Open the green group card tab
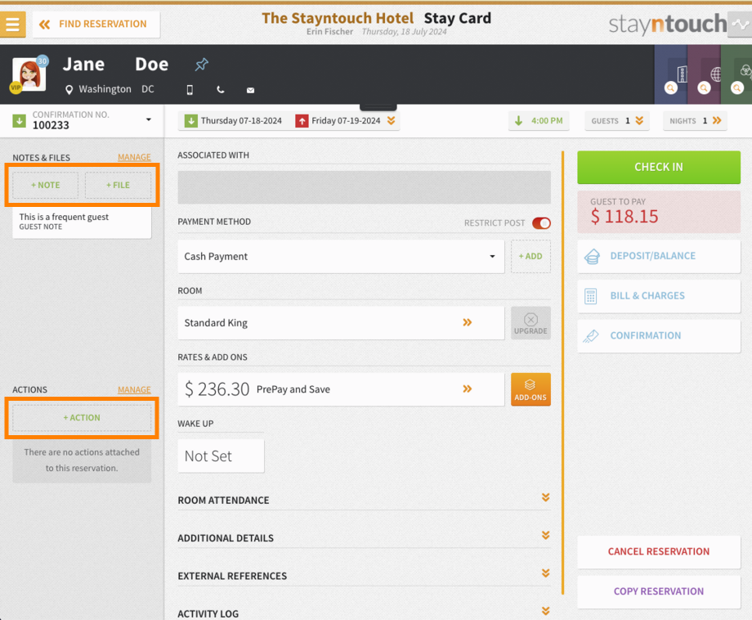Viewport: 752px width, 620px height. click(x=736, y=74)
